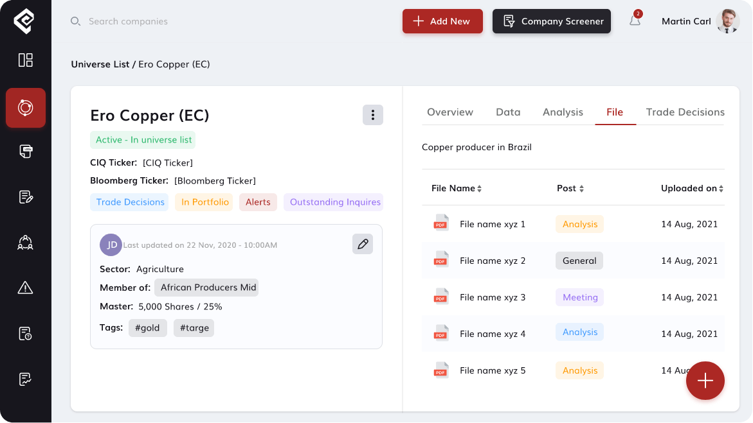
Task: Open the document edit sidebar icon
Action: [x=26, y=197]
